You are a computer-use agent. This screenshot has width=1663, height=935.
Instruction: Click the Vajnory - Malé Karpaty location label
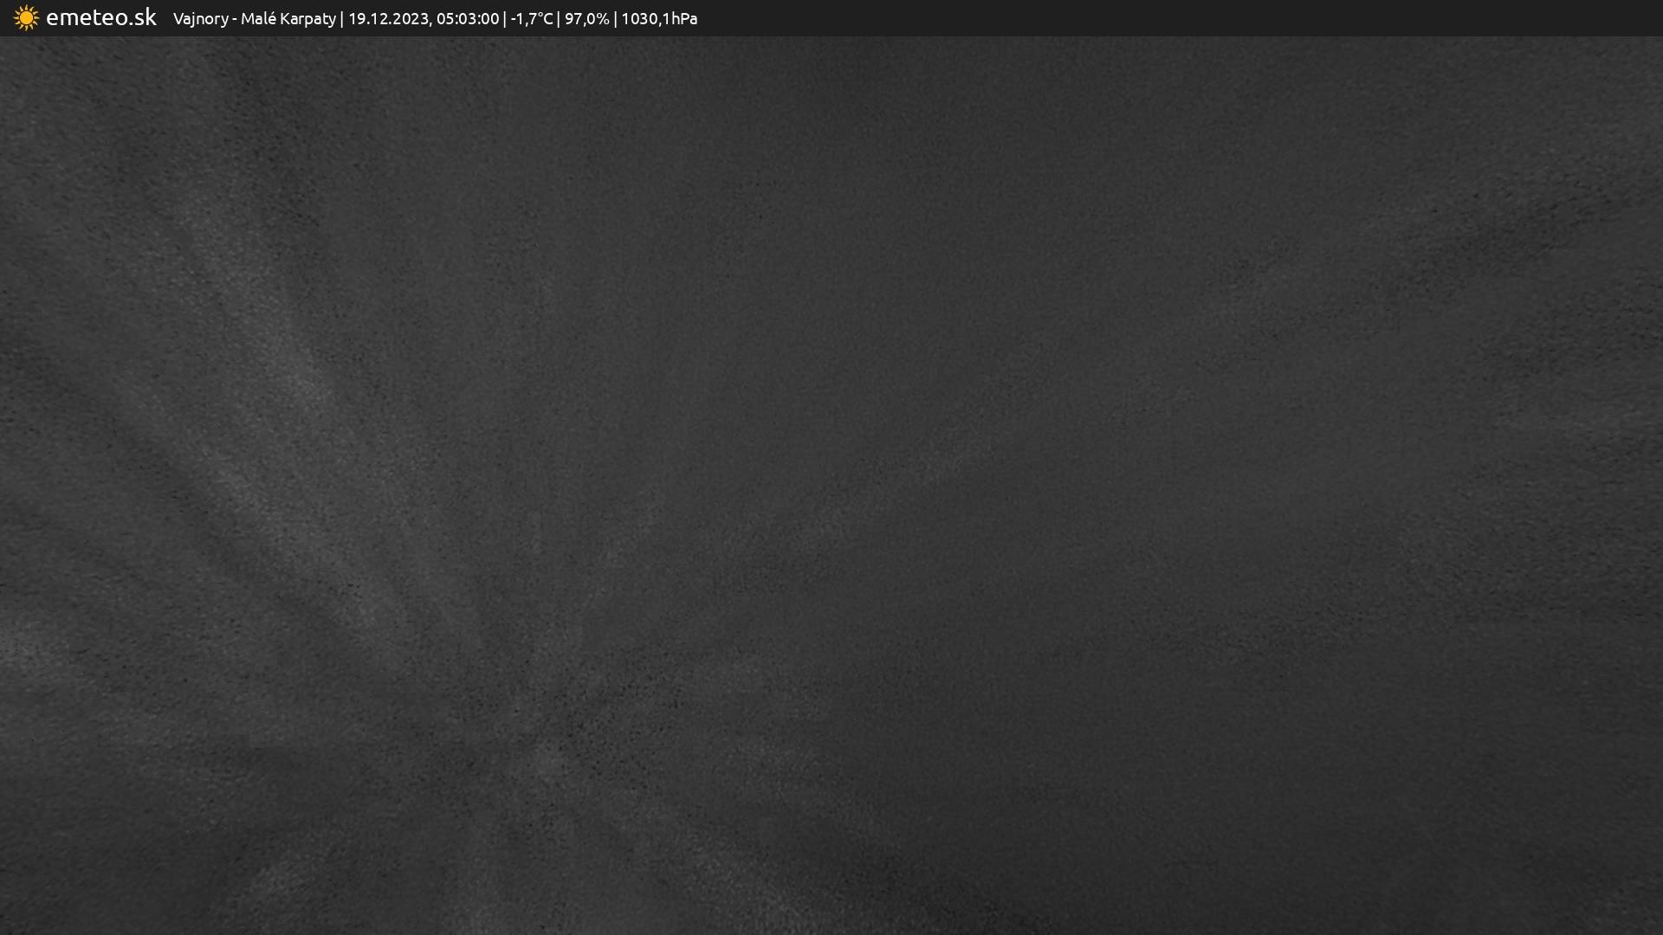point(254,18)
